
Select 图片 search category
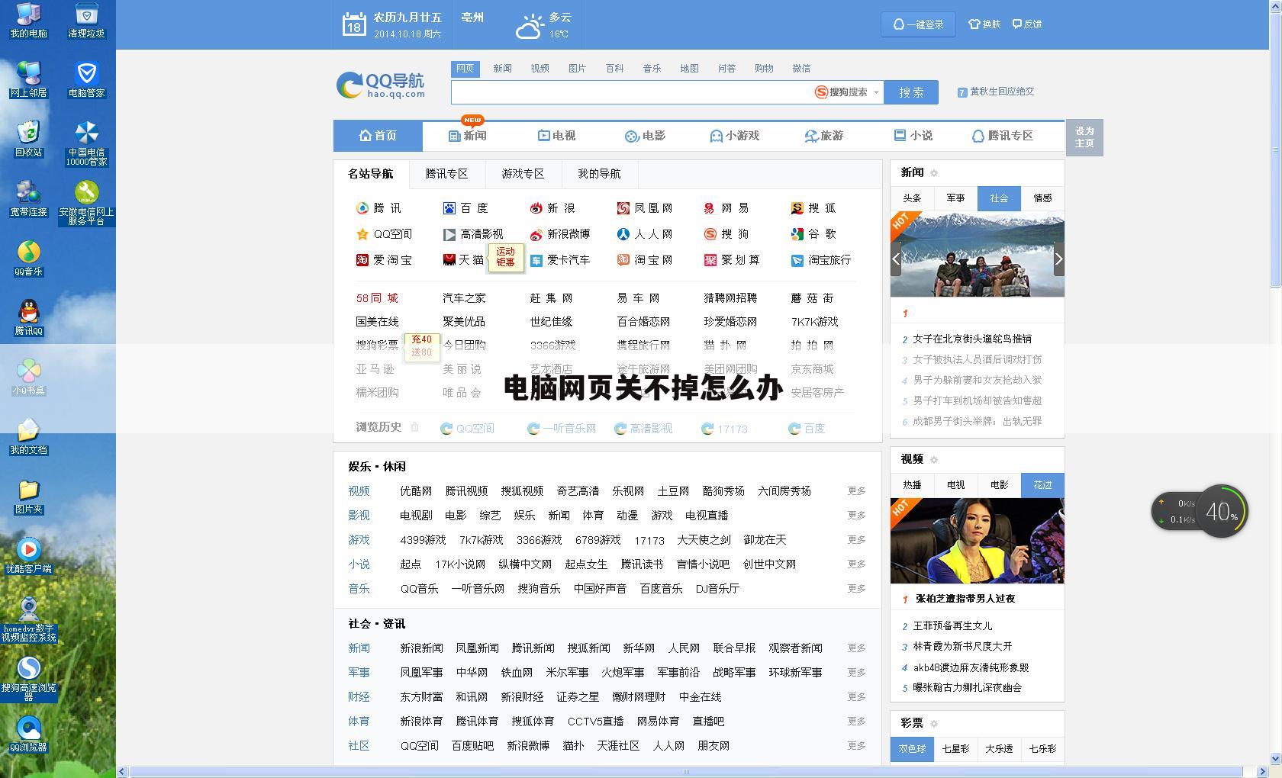tap(577, 69)
